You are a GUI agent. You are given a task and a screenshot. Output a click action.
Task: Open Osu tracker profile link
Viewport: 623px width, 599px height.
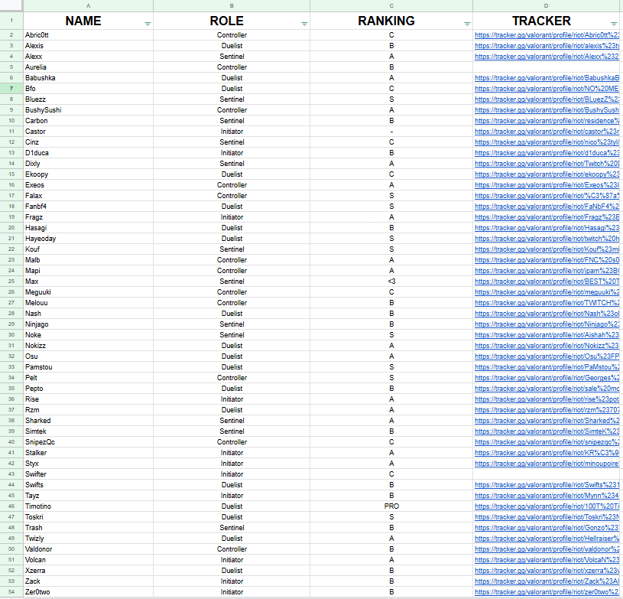(x=547, y=356)
